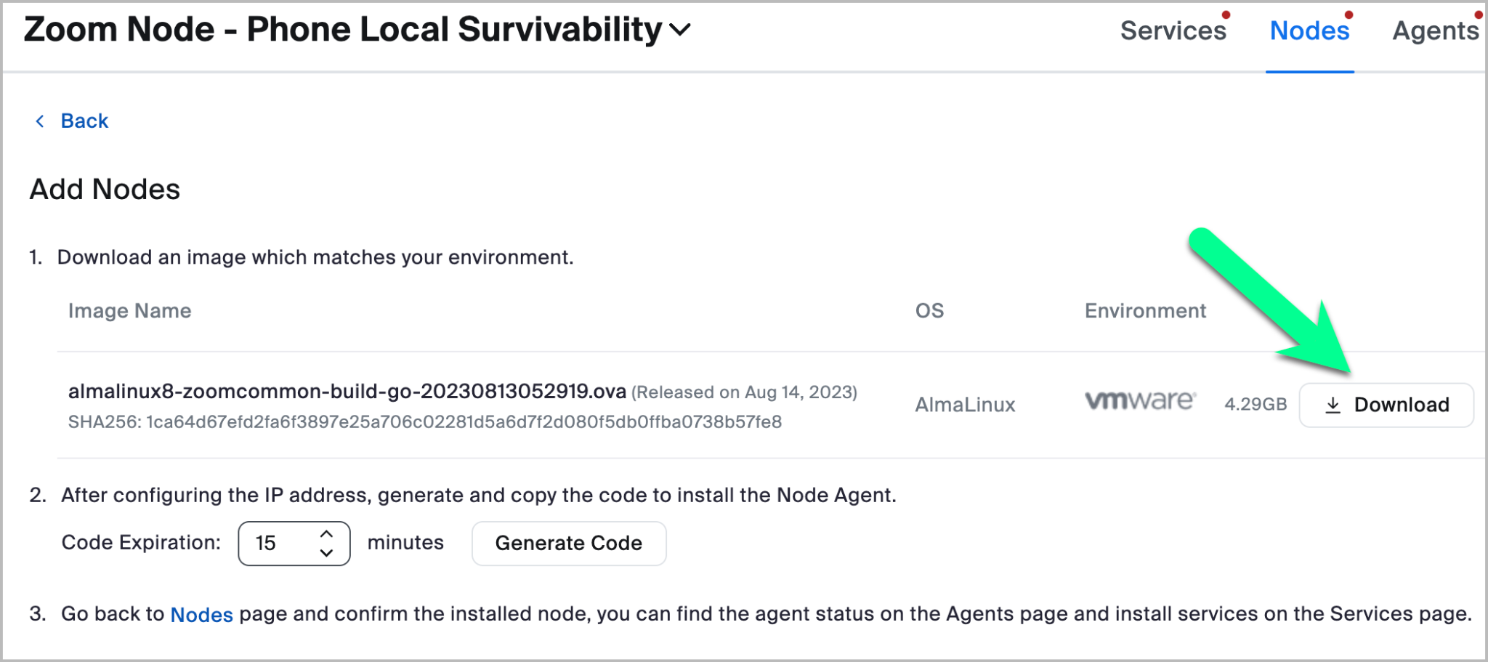Image resolution: width=1488 pixels, height=662 pixels.
Task: Select the Nodes tab
Action: (x=1309, y=31)
